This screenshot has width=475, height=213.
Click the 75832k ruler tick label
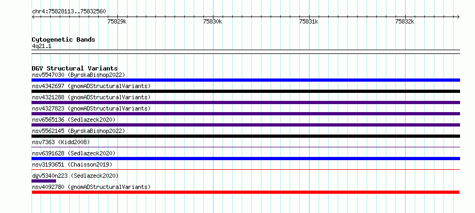[405, 21]
